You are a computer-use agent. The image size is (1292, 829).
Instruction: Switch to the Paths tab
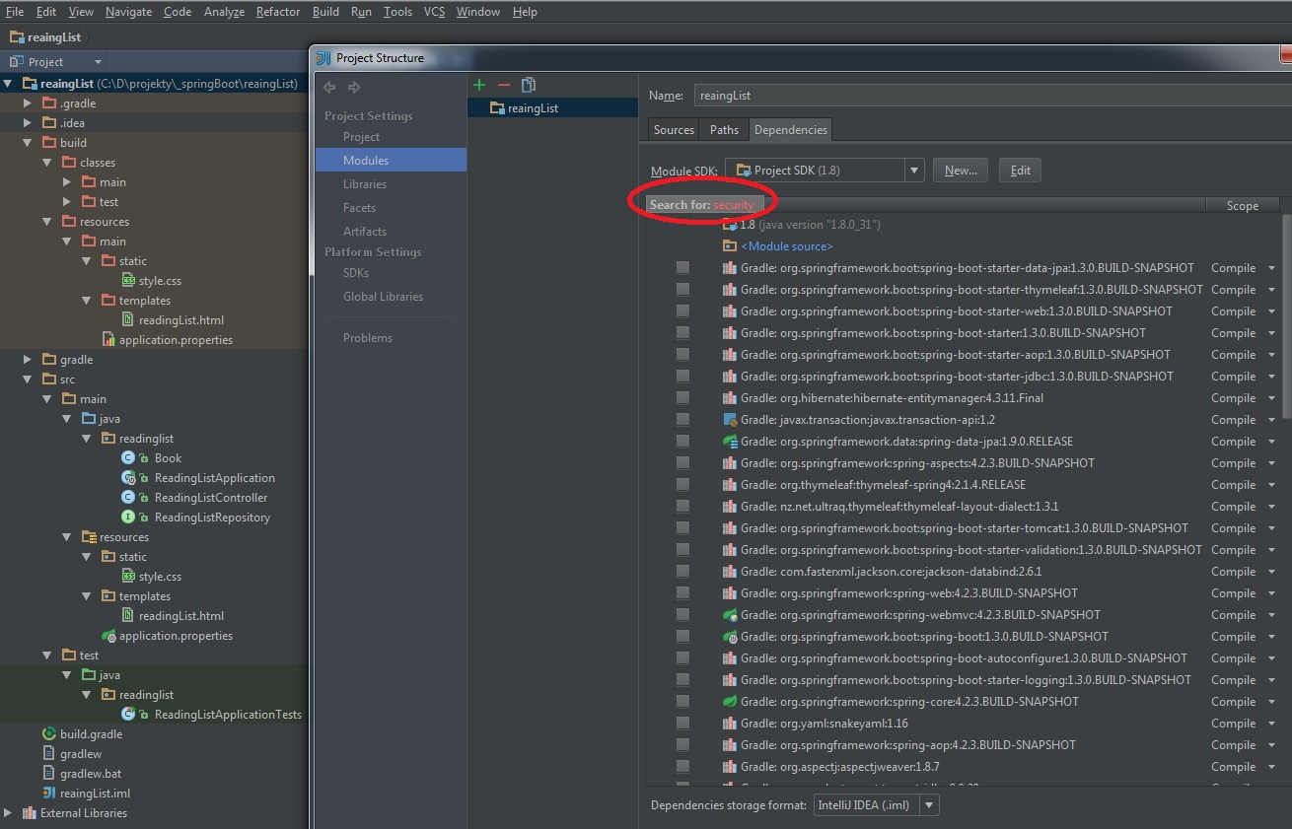coord(724,130)
